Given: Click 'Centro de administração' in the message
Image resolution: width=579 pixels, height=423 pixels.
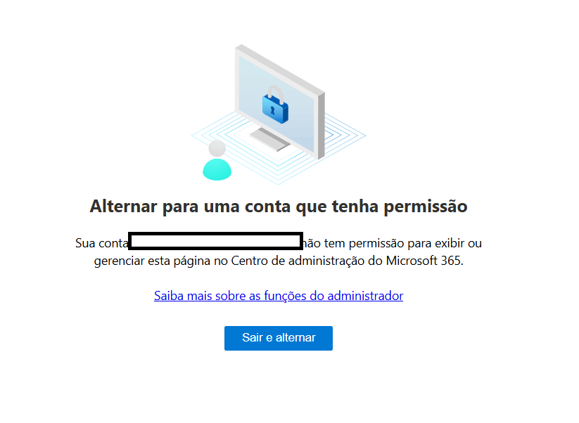Looking at the screenshot, I should click(293, 261).
